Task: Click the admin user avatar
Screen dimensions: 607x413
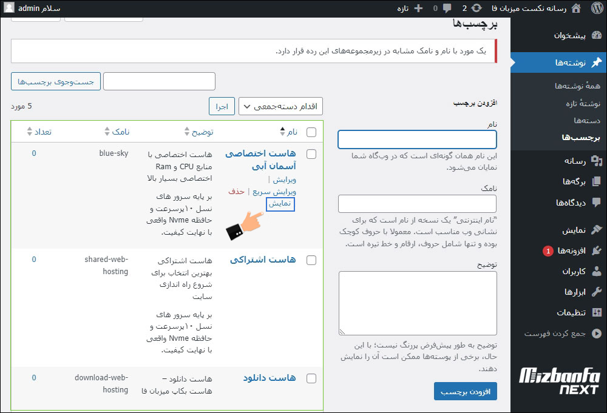Action: click(9, 8)
